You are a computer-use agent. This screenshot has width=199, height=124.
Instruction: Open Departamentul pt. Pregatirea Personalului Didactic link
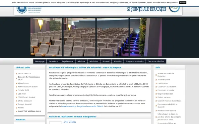tap(82, 106)
